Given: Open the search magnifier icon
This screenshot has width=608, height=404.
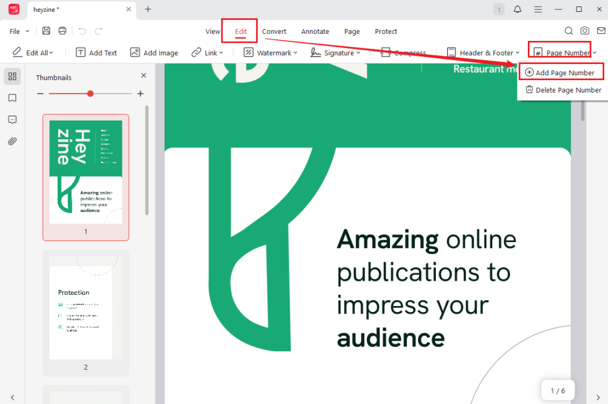Looking at the screenshot, I should 568,31.
